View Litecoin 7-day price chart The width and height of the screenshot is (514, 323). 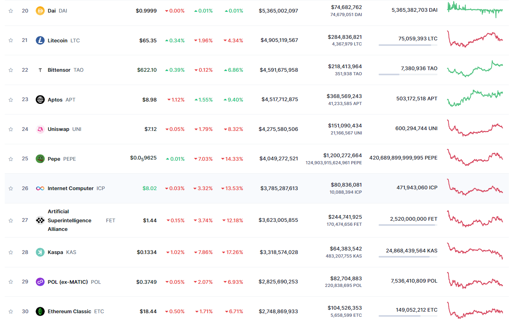475,39
